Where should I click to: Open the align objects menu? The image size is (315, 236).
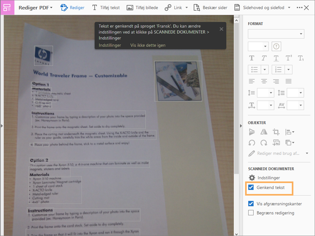(290, 132)
